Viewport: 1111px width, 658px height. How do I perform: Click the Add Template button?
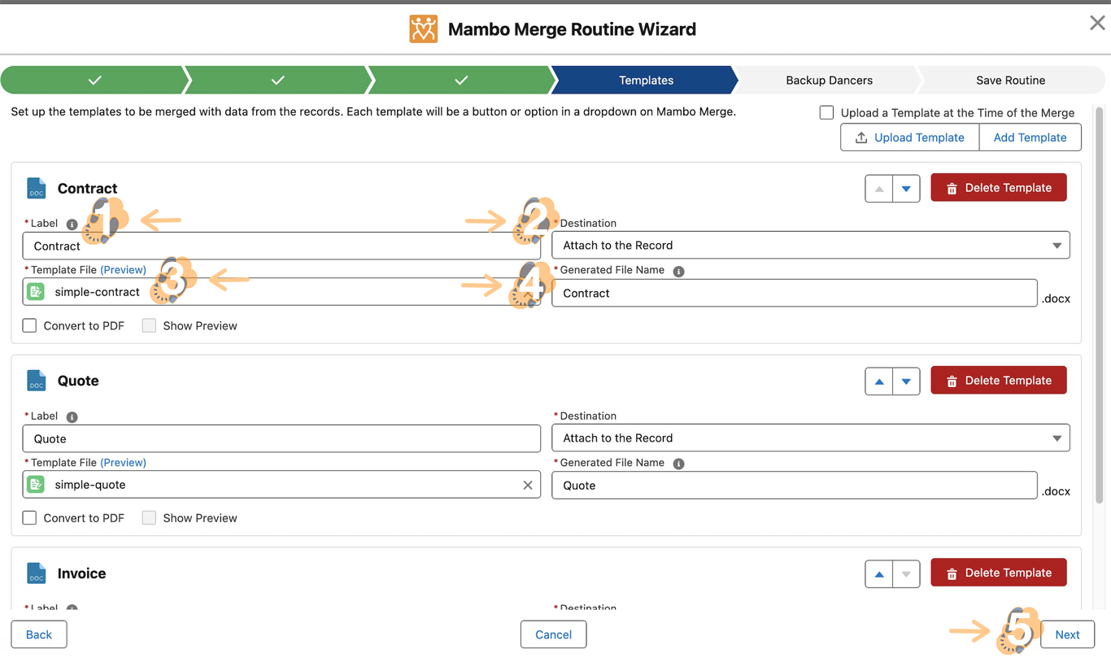point(1030,137)
